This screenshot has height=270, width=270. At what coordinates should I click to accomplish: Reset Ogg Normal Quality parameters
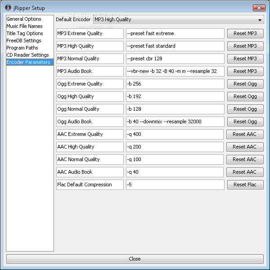[245, 109]
